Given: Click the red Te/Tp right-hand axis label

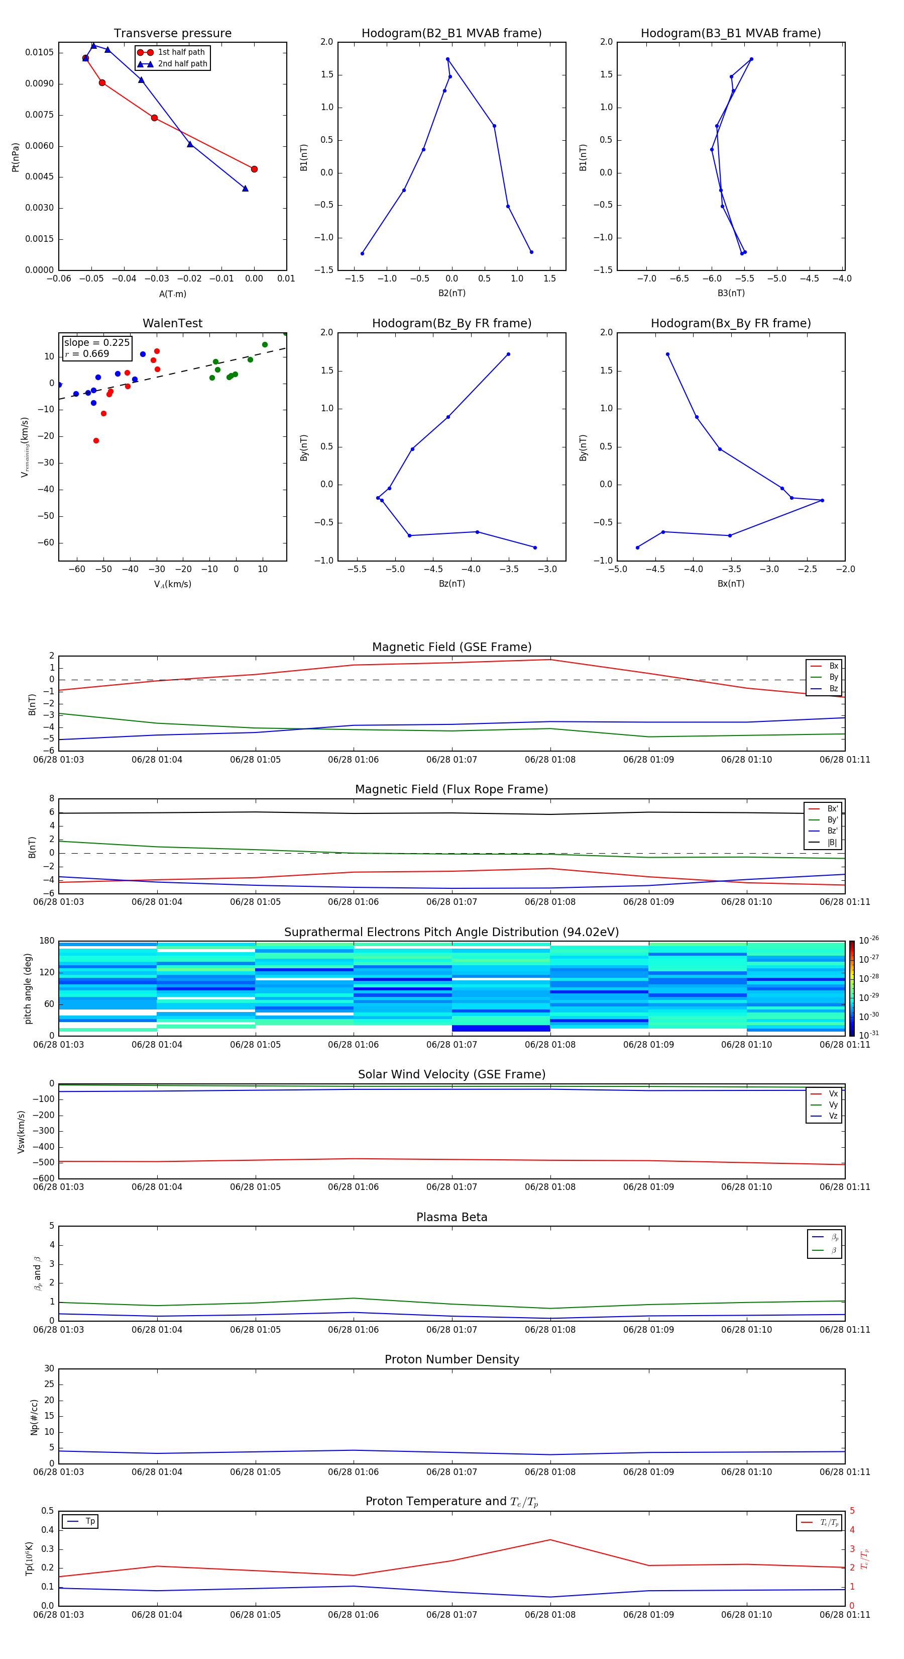Looking at the screenshot, I should coord(865,1559).
